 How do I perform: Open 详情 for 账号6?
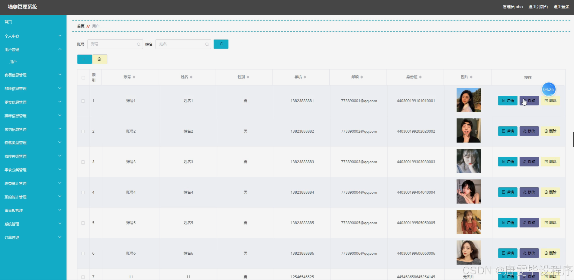click(x=508, y=253)
